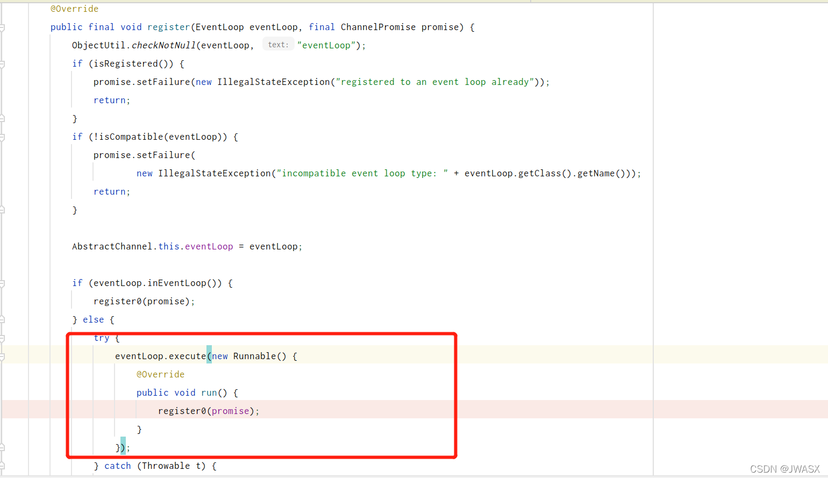Viewport: 828px width, 478px height.
Task: Collapse the try block fold marker
Action: (2, 338)
